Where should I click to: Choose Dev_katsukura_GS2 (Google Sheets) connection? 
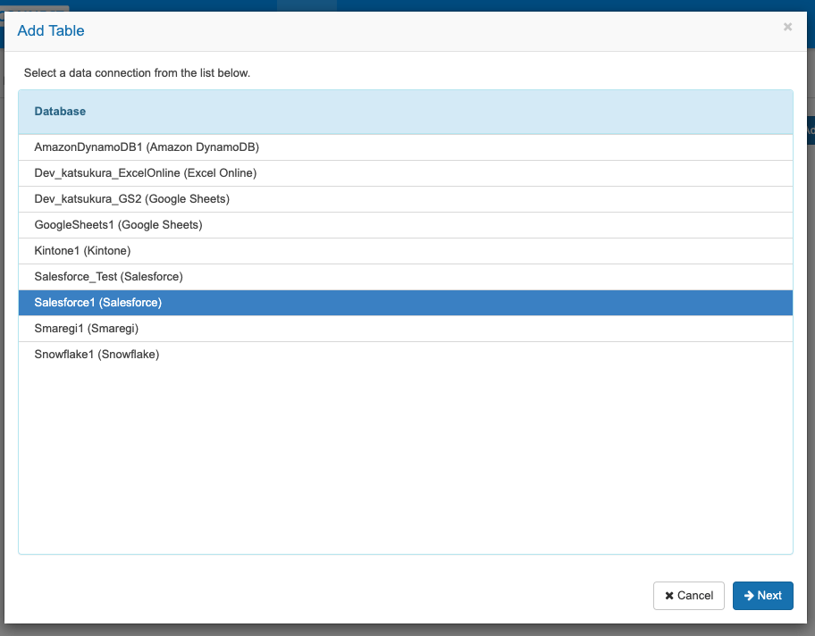tap(406, 199)
